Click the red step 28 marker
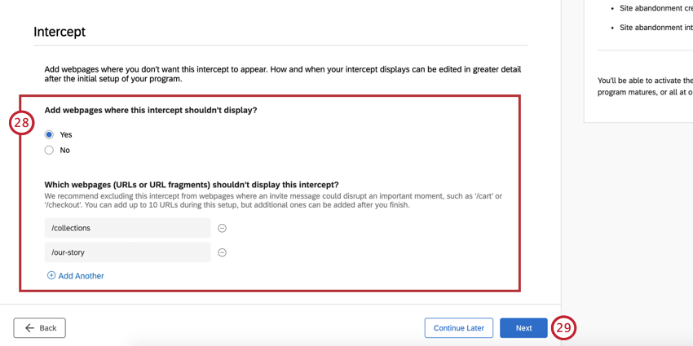 tap(21, 123)
